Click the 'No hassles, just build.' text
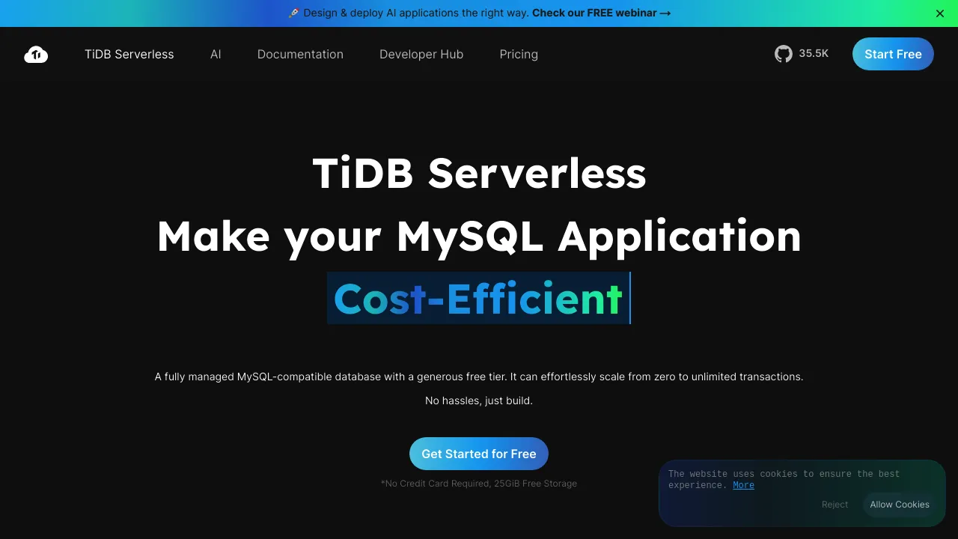 pos(479,401)
